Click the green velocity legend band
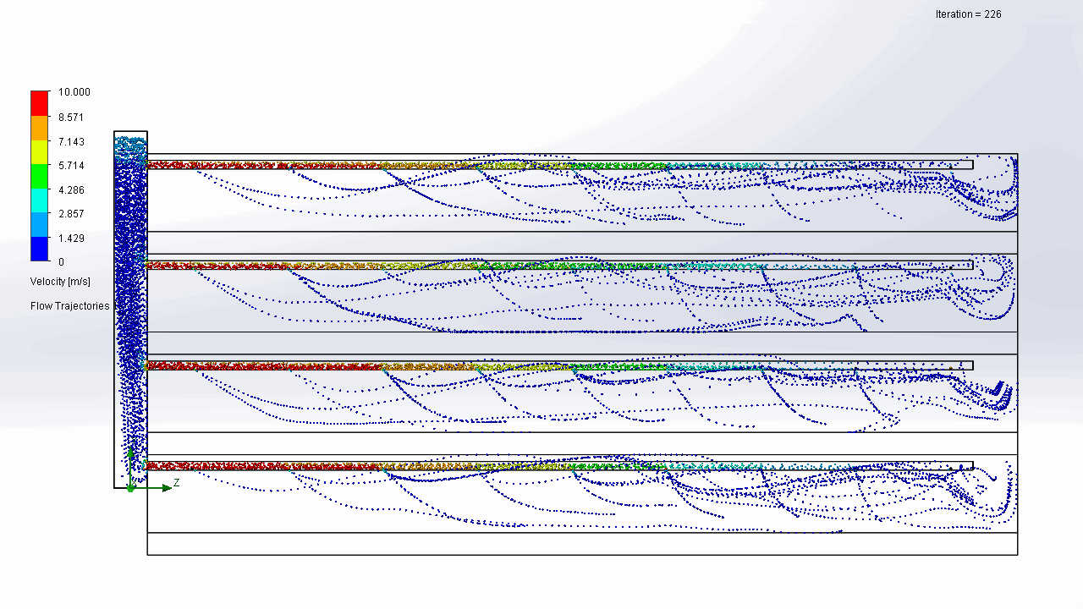 [x=40, y=176]
